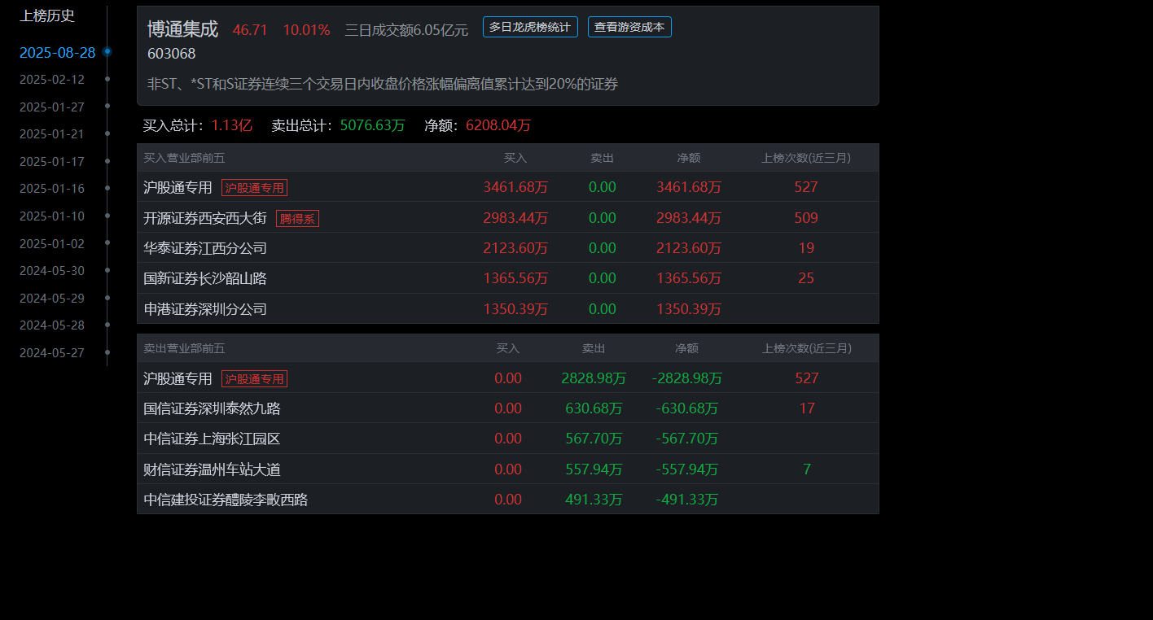Click 沪股通专用 name in buy table
This screenshot has height=620, width=1153.
pyautogui.click(x=178, y=187)
